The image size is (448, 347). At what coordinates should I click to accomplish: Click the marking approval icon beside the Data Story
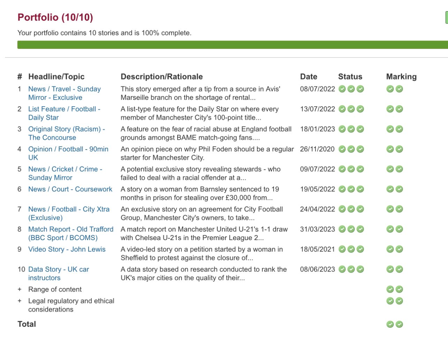390,269
